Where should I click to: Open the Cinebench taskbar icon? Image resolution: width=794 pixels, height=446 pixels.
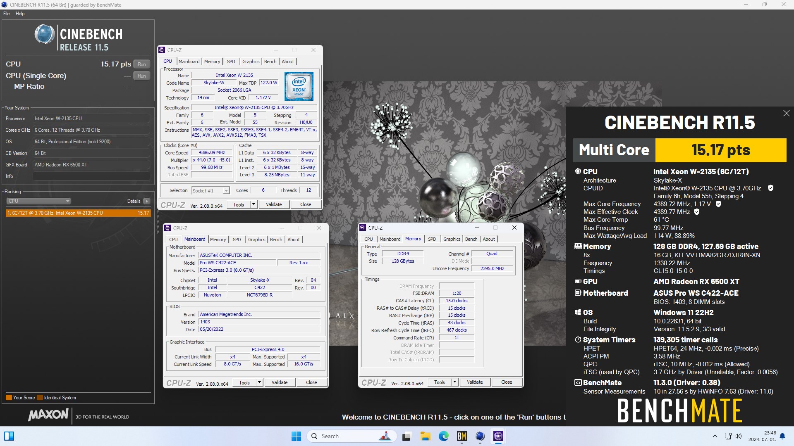click(x=480, y=436)
